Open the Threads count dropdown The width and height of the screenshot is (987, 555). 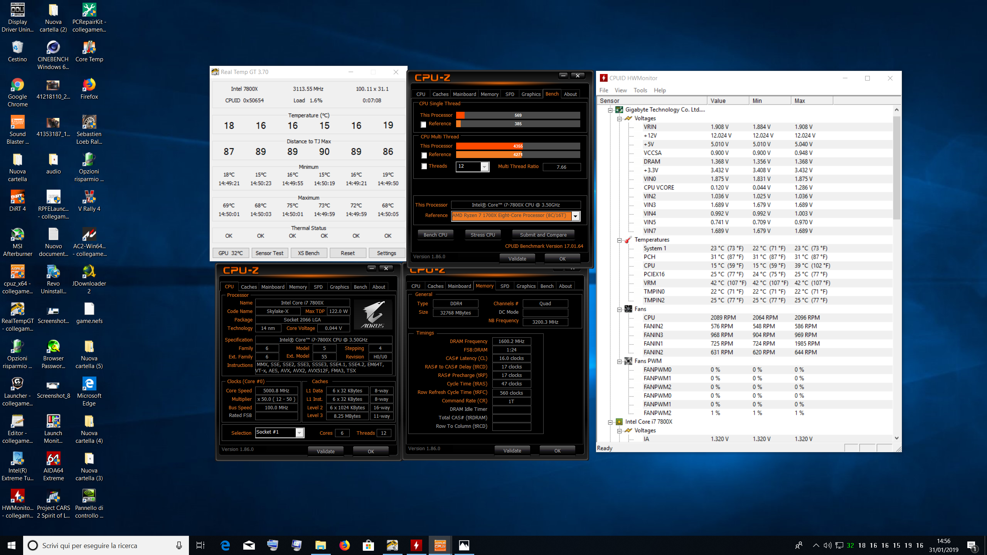[x=485, y=166]
